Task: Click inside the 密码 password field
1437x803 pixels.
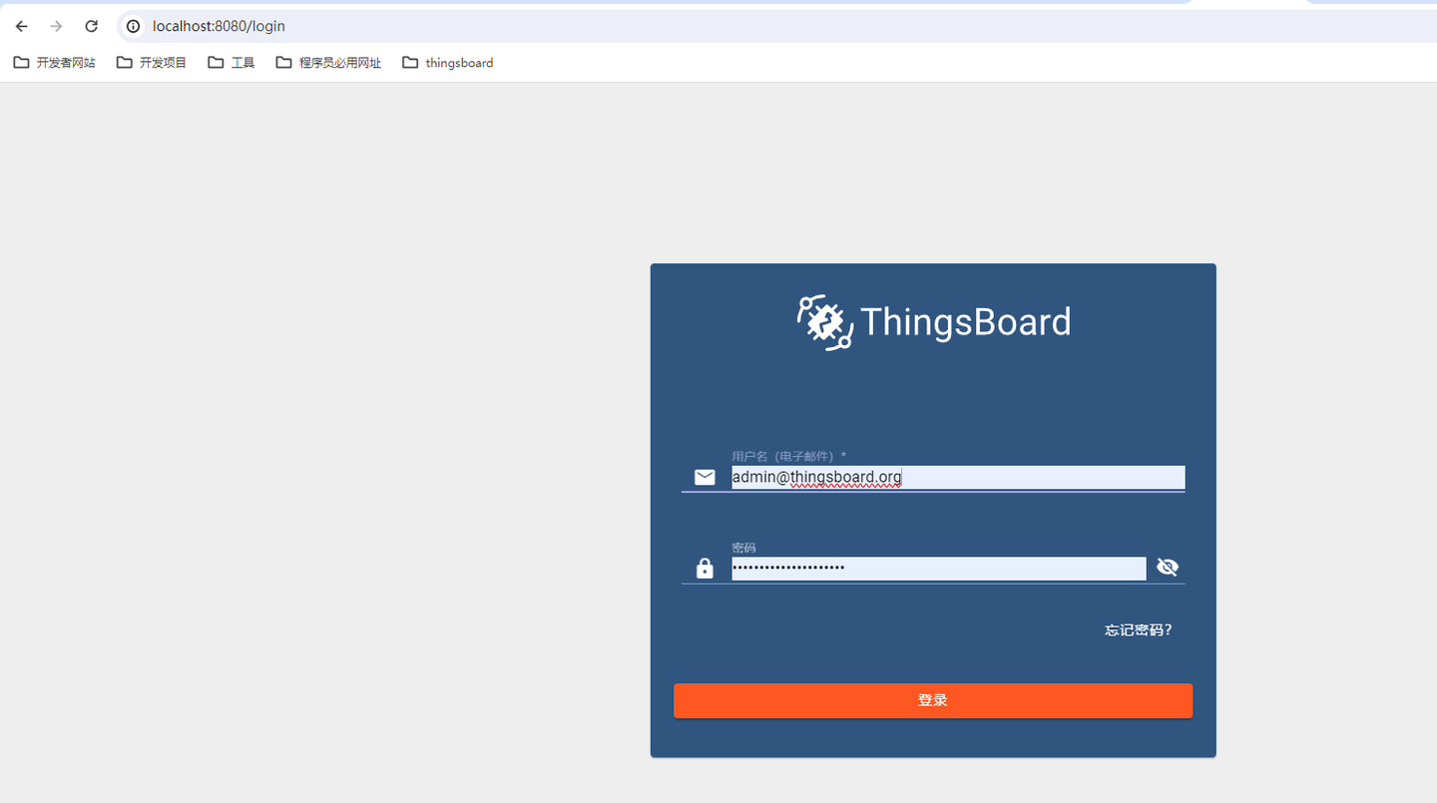Action: [x=938, y=567]
